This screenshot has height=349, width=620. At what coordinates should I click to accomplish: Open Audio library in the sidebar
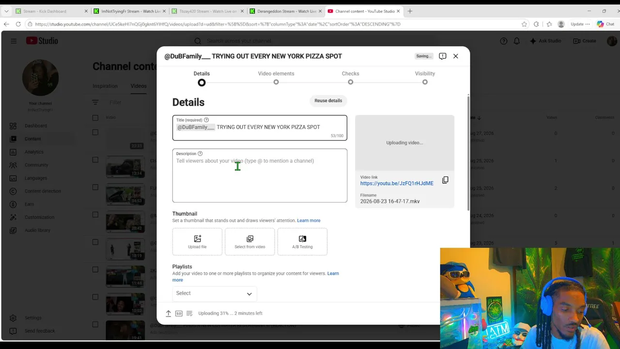[x=38, y=231]
